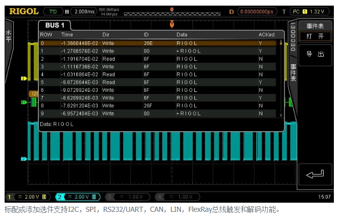Select channel 3 1.00 V status label
The height and width of the screenshot is (218, 340).
pyautogui.click(x=128, y=197)
